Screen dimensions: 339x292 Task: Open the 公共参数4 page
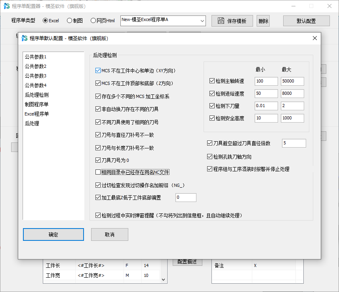tap(36, 85)
